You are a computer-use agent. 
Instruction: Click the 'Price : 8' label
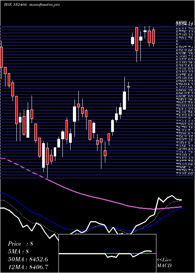[20, 244]
